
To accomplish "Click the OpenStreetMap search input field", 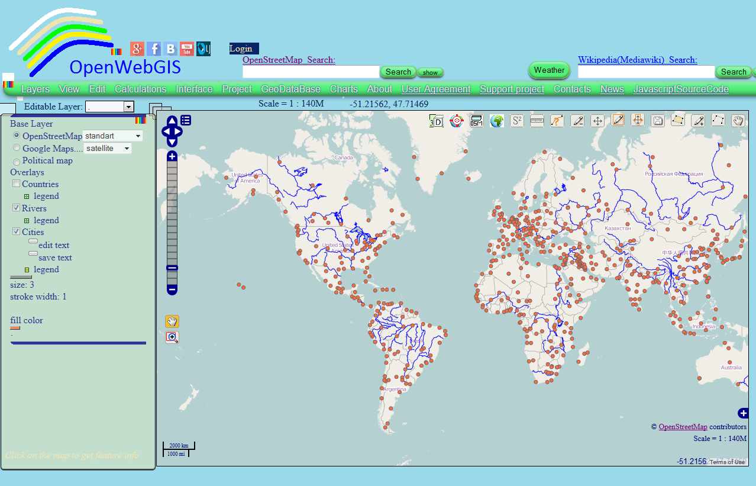I will pyautogui.click(x=311, y=72).
